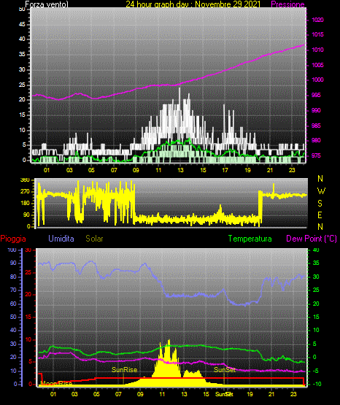This screenshot has width=340, height=405.
Task: Click the "SunSet" label inside the lower graph
Action: coord(225,370)
